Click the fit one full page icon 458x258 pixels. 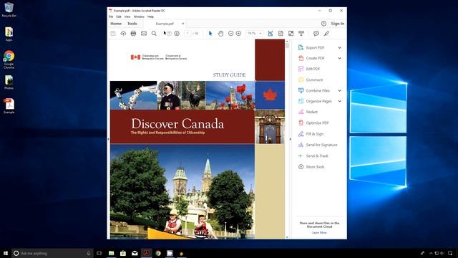click(281, 34)
